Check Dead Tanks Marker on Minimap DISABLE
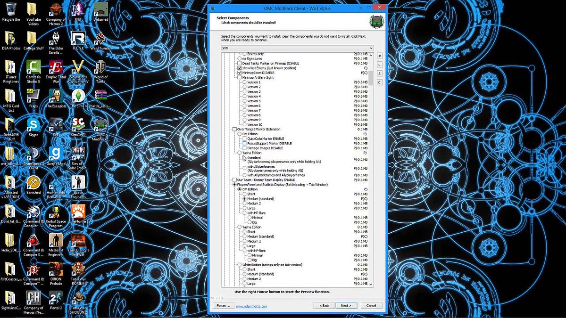 click(x=239, y=64)
